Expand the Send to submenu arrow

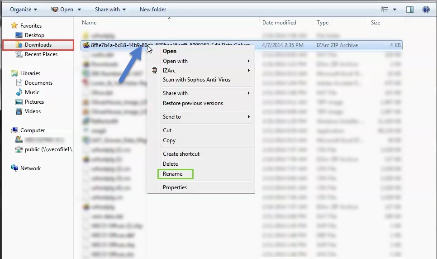coord(249,117)
